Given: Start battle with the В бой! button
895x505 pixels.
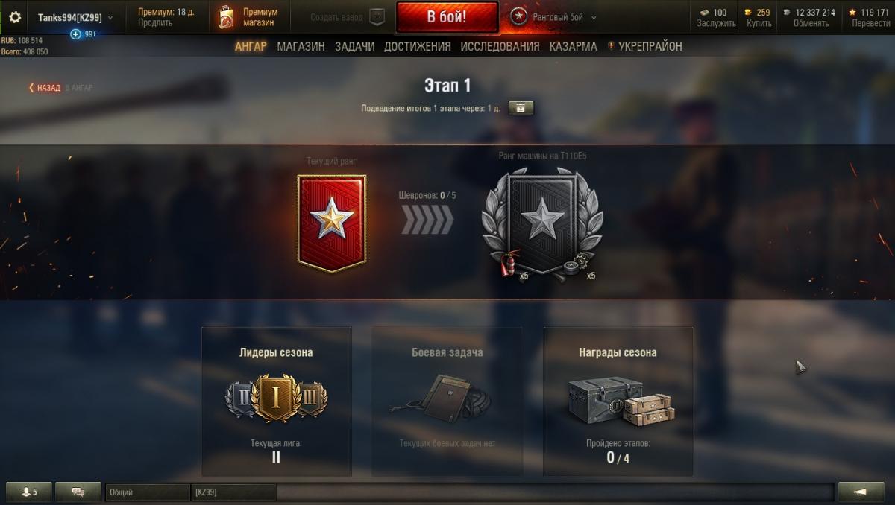Looking at the screenshot, I should pyautogui.click(x=447, y=17).
